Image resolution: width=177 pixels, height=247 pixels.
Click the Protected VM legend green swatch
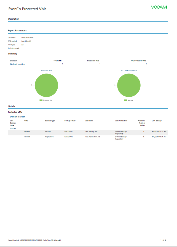tap(41, 100)
